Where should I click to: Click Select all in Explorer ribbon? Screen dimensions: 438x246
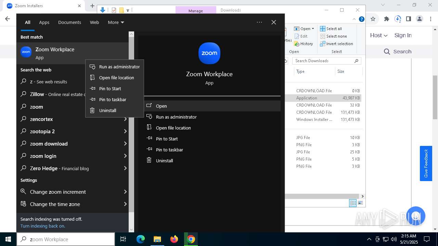331,29
